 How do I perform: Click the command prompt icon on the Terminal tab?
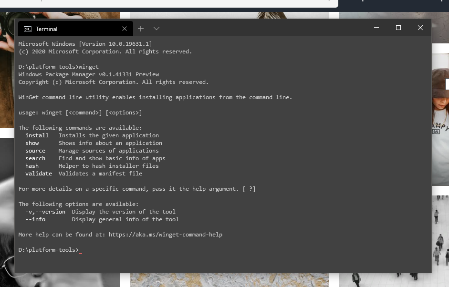pyautogui.click(x=27, y=29)
